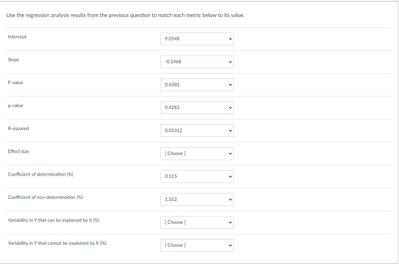Open the Variability not explained by X dropdown
This screenshot has height=264, width=399.
click(197, 245)
